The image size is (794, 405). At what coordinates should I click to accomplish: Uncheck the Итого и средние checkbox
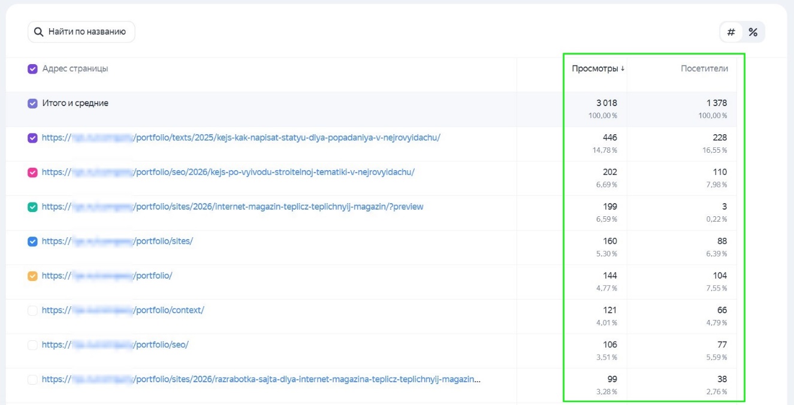coord(33,104)
